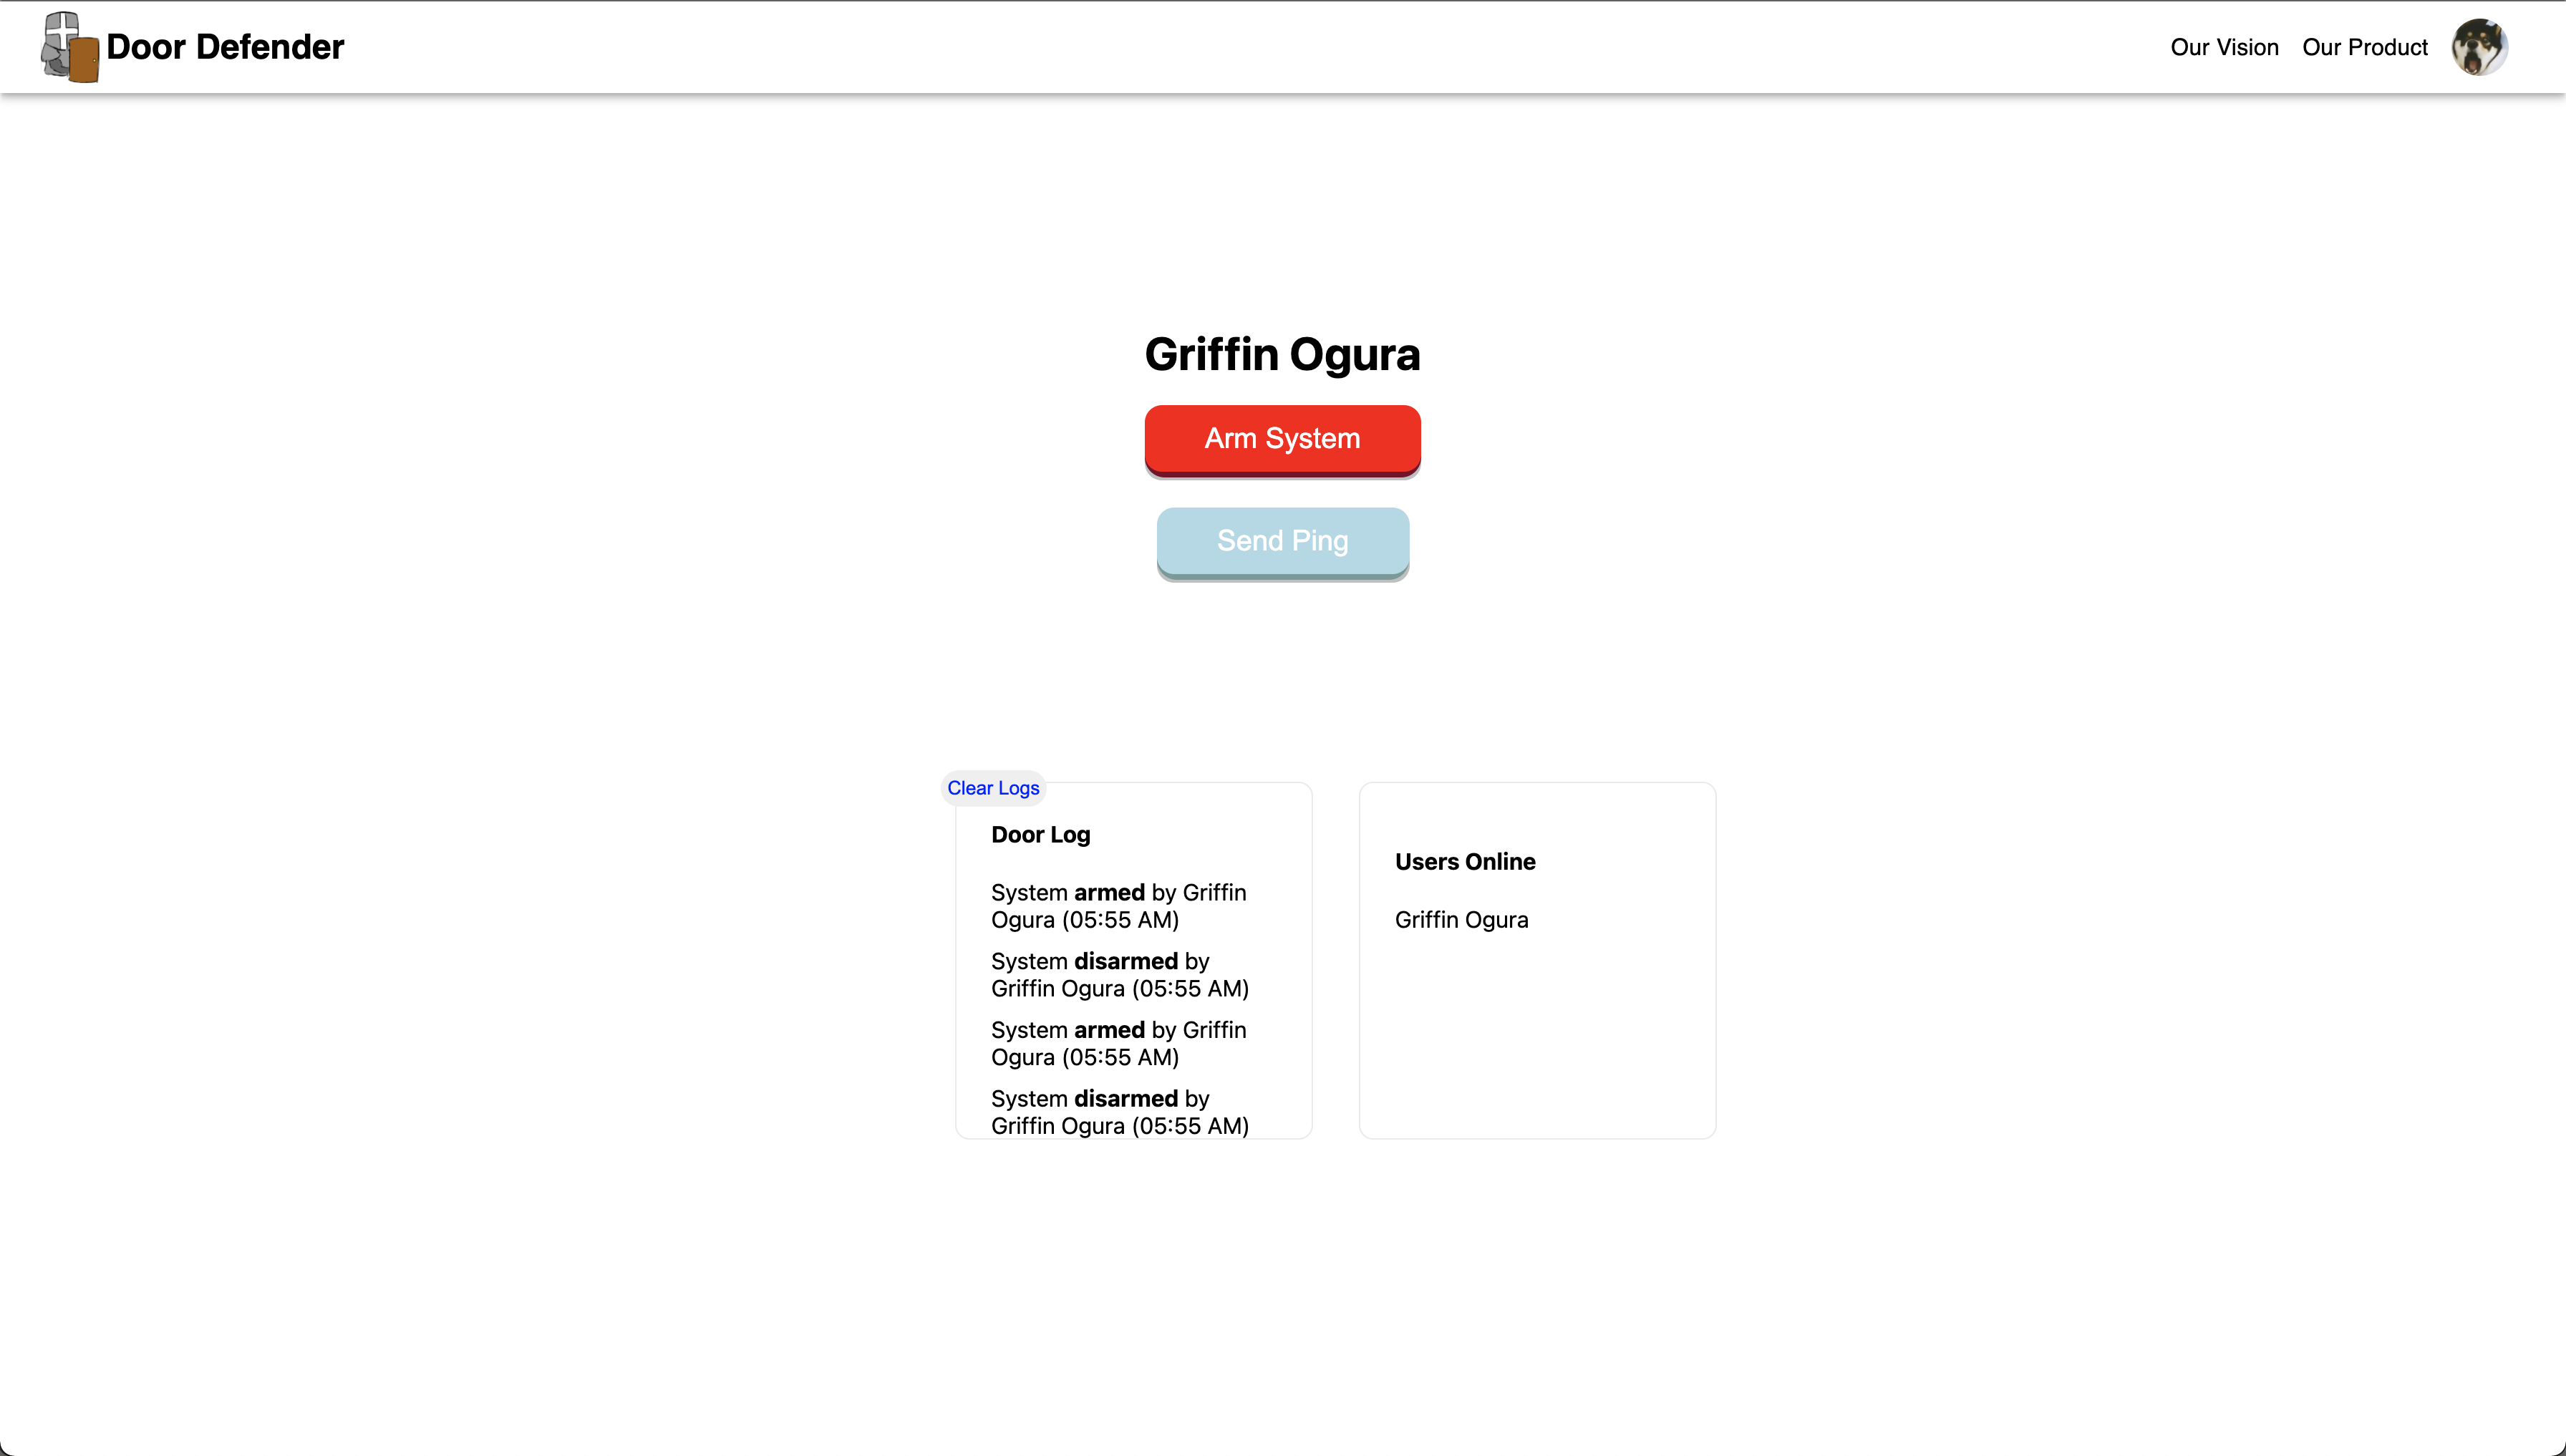Viewport: 2566px width, 1456px height.
Task: Click the word 'disarmed' in second log
Action: click(x=1125, y=961)
